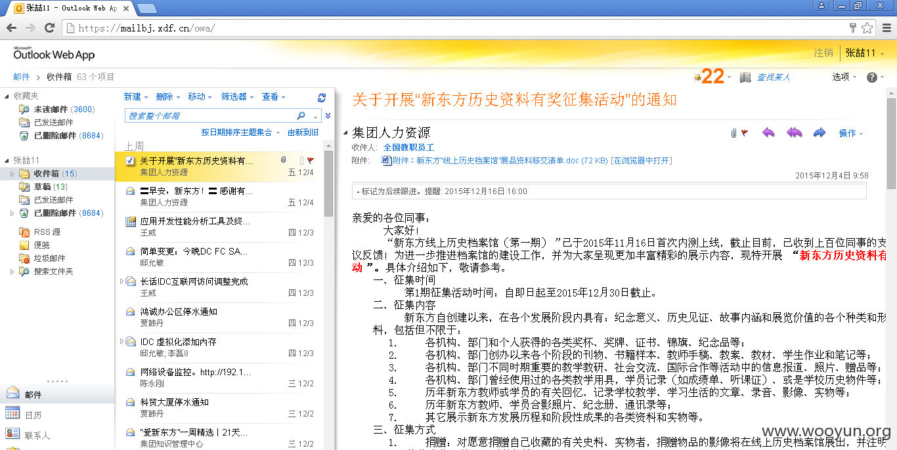Open the 筛选器 filter menu
The image size is (897, 450).
coord(238,97)
